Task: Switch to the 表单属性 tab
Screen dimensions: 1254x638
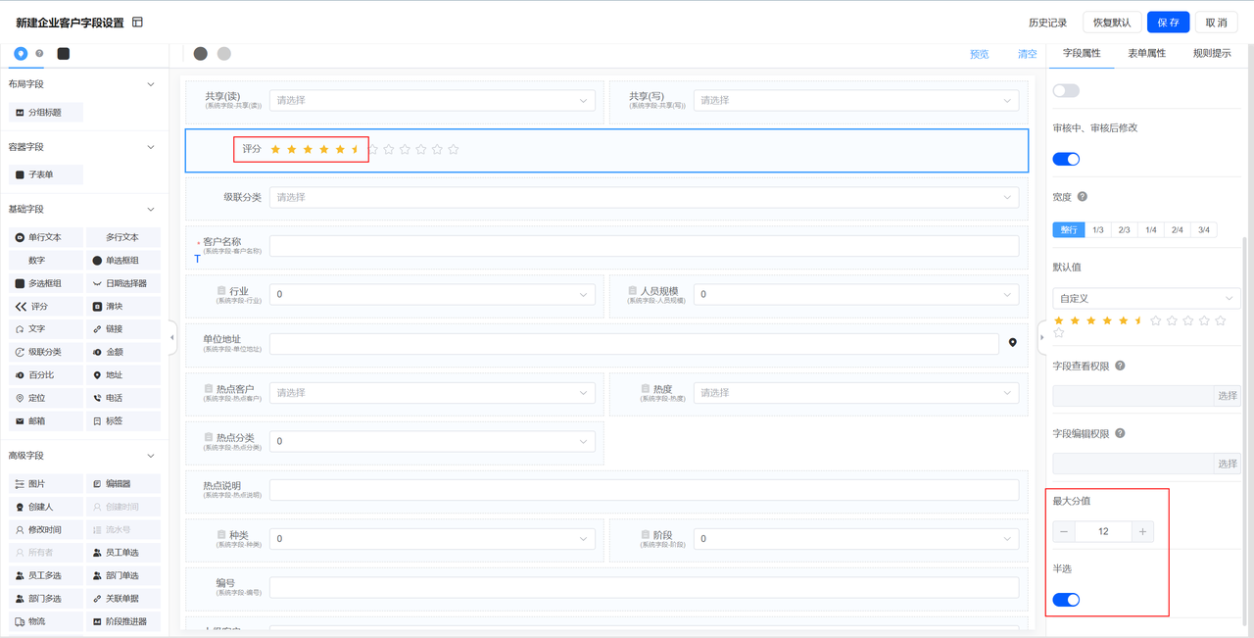Action: [x=1146, y=54]
